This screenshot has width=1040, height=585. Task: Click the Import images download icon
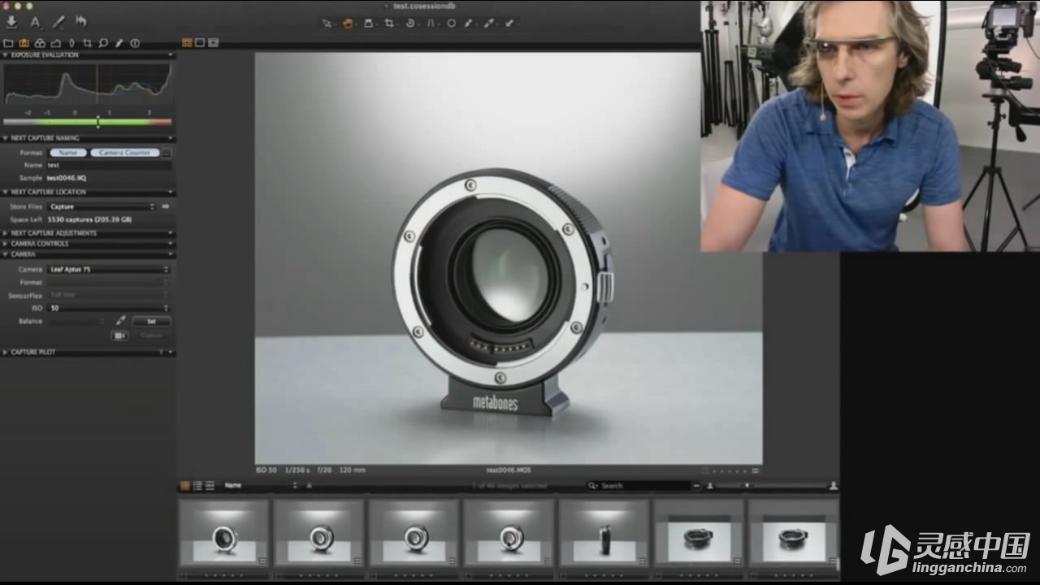pos(11,22)
